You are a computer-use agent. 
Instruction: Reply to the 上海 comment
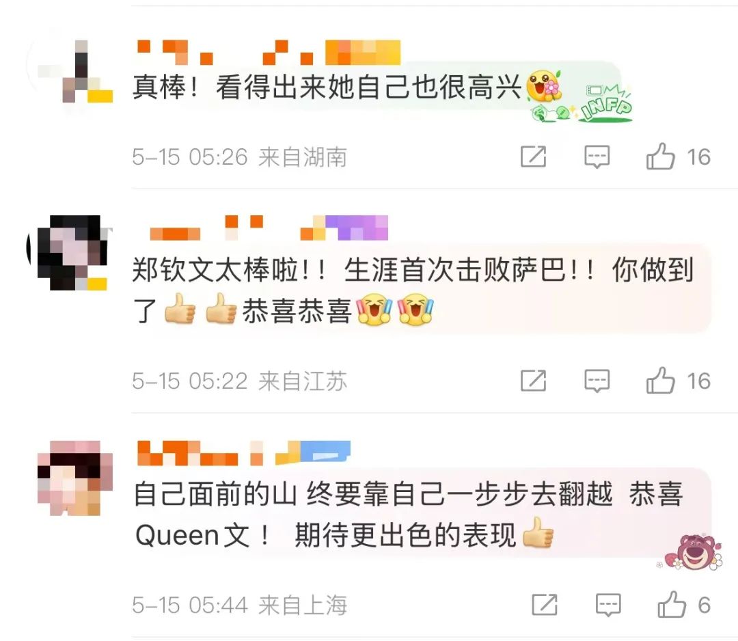pyautogui.click(x=608, y=605)
